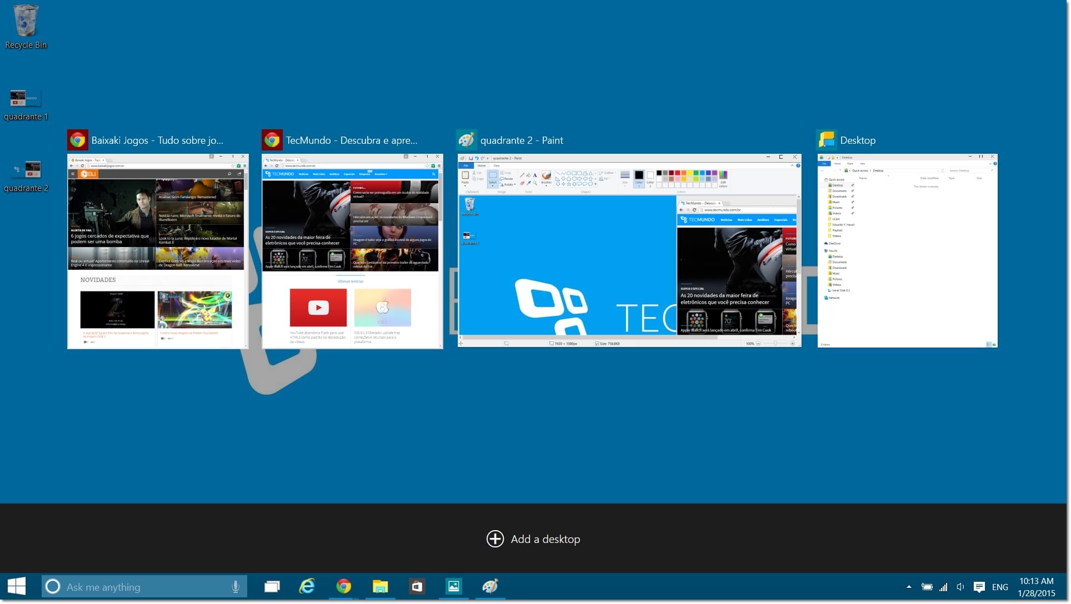The image size is (1071, 604).
Task: Open Internet Explorer from the taskbar
Action: coord(307,587)
